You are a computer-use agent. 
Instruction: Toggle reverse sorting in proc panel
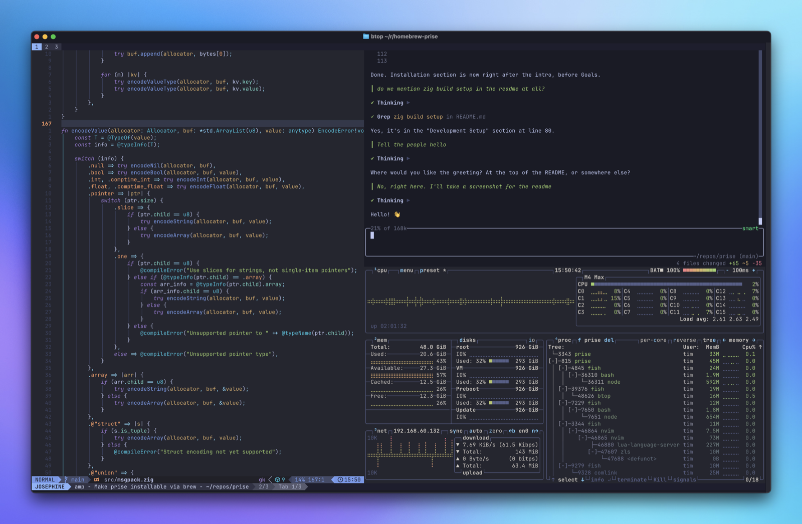(684, 340)
